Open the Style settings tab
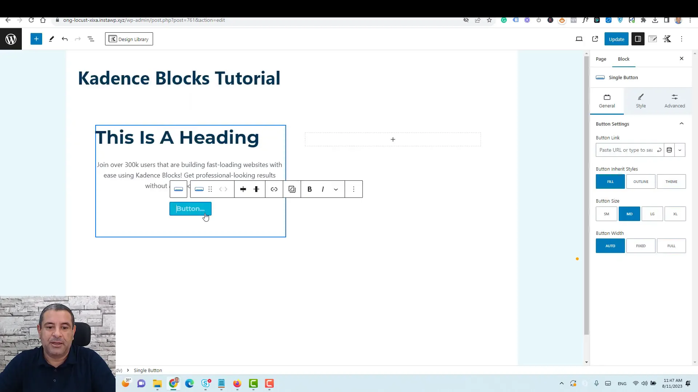 (x=641, y=101)
